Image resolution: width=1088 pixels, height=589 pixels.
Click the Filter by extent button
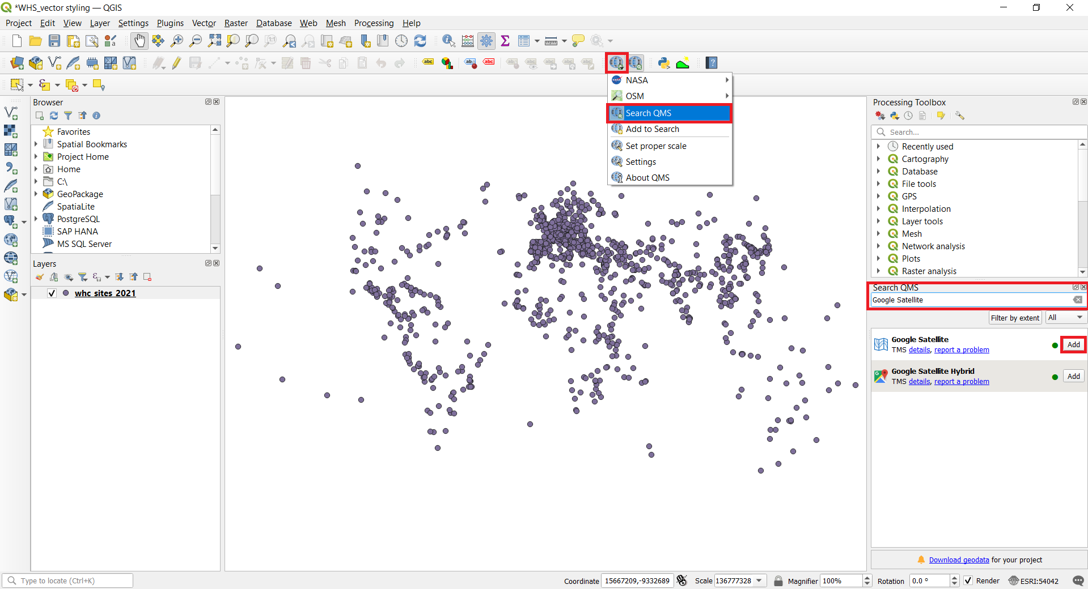(x=1015, y=318)
